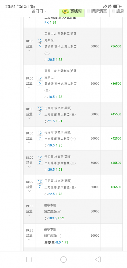Open 詳情 link for the 小 18.5 bet
This screenshot has width=127, height=268.
tap(29, 83)
